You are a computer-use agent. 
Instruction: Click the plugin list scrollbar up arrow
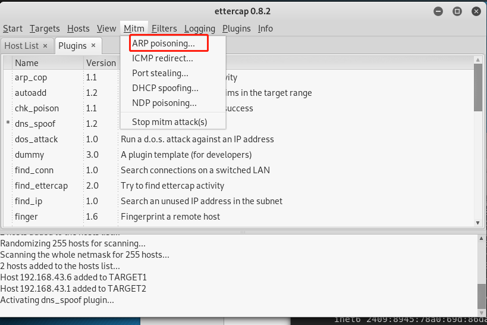tap(478, 60)
